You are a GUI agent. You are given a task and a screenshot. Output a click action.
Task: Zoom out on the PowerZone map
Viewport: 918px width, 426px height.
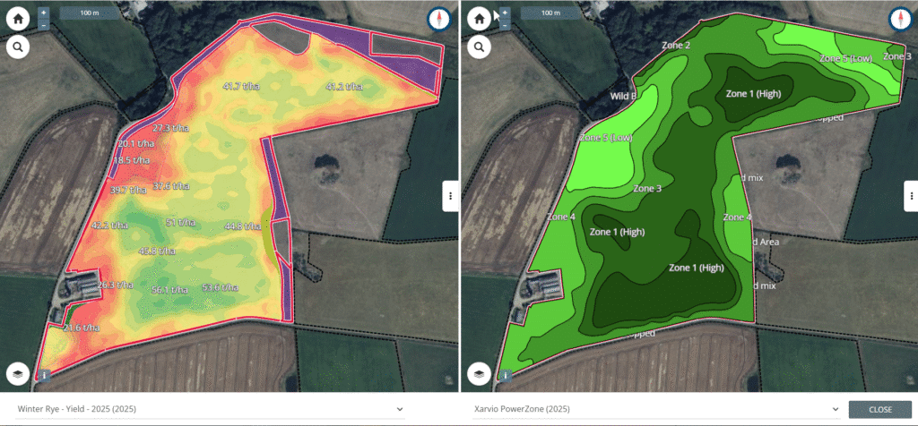pos(506,25)
